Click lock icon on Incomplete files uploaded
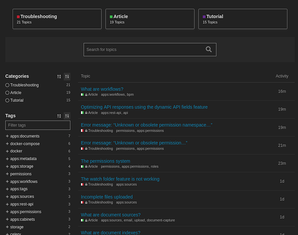Image resolution: width=298 pixels, height=235 pixels. [86, 203]
